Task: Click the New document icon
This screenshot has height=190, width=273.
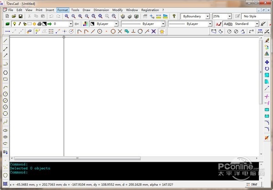Action: point(7,16)
